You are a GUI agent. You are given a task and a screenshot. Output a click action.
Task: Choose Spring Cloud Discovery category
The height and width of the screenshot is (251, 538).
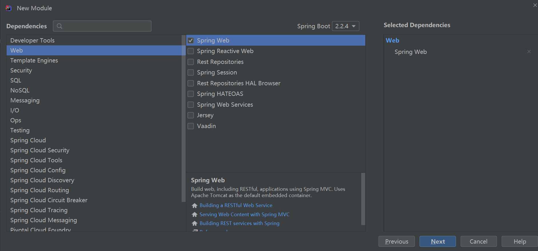click(94, 180)
